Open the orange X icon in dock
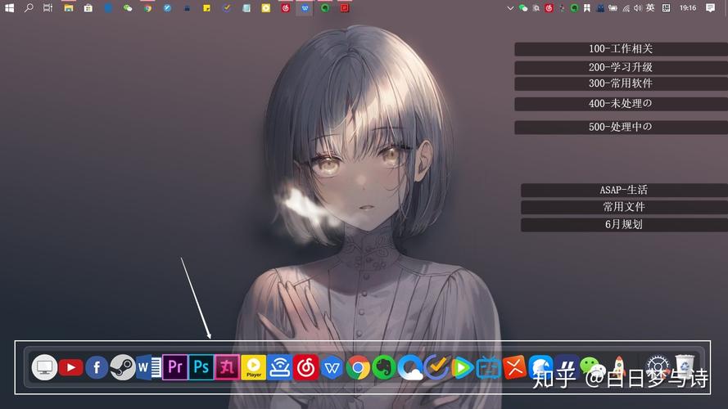Screen dimensions: 728x409 515,367
